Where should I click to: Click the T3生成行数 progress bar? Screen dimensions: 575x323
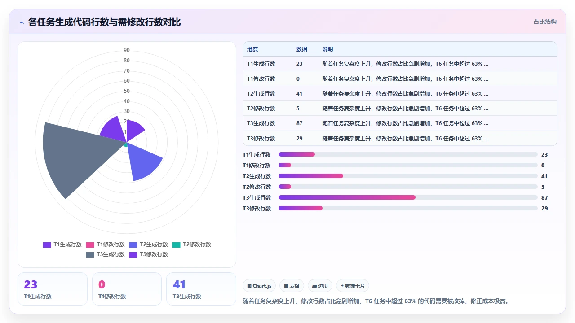tap(408, 197)
